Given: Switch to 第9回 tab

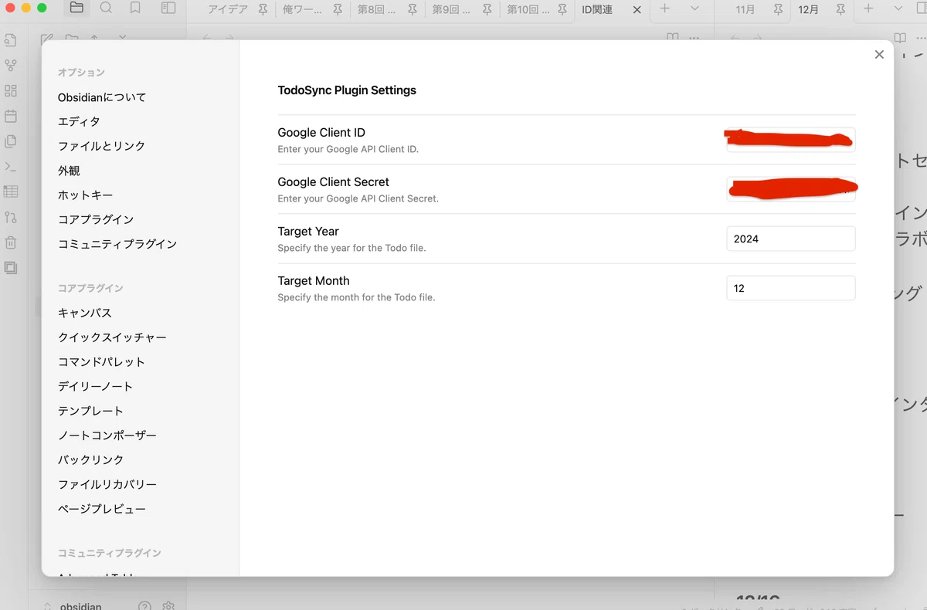Looking at the screenshot, I should pos(451,9).
